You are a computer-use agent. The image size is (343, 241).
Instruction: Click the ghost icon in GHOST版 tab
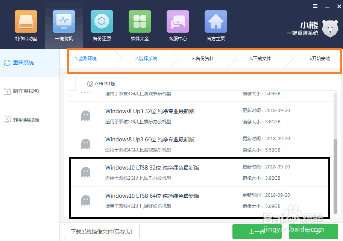(90, 84)
